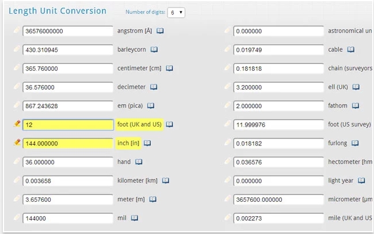Select the inch value field showing 144.000000
Screen dimensions: 374x234
(x=68, y=143)
